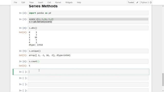Click the output row with value 10
The height and width of the screenshot is (92, 164).
pyautogui.click(x=33, y=37)
